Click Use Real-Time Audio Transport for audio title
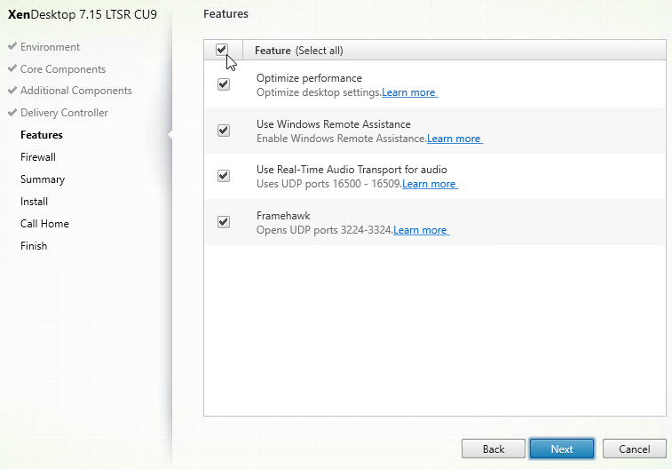672x469 pixels. click(352, 170)
